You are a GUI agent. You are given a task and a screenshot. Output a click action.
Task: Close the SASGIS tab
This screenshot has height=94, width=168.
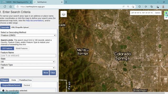pyautogui.click(x=31, y=2)
